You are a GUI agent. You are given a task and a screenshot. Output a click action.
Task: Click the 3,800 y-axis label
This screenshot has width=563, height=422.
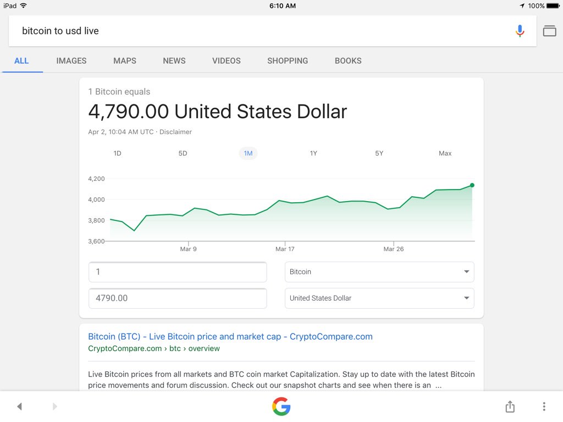97,220
